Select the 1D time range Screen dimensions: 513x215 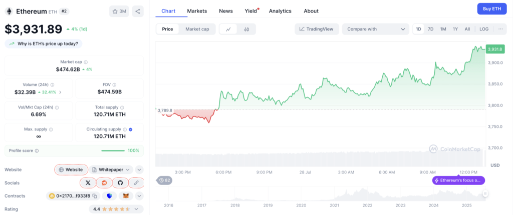pyautogui.click(x=418, y=29)
